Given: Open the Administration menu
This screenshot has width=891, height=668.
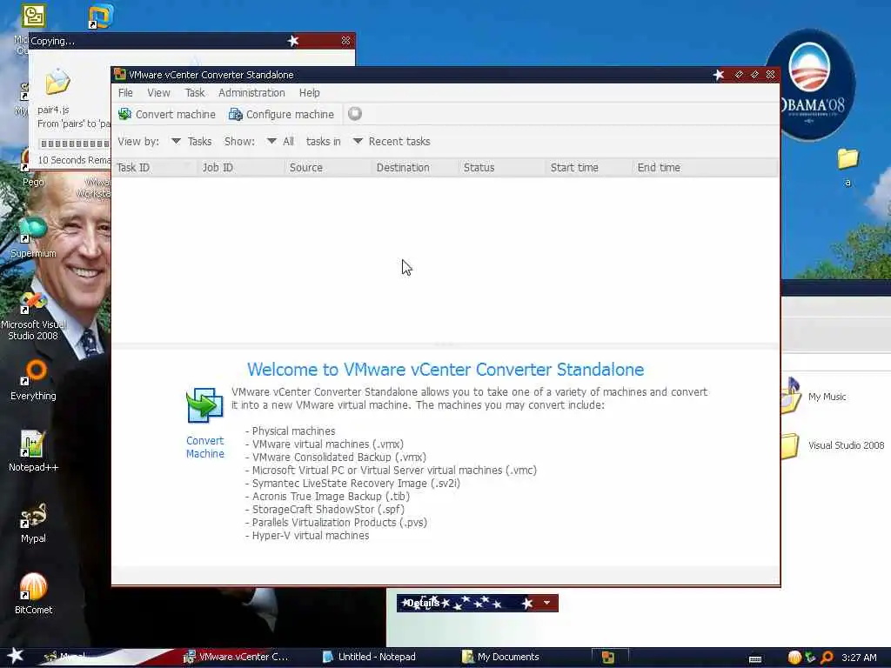Looking at the screenshot, I should (x=251, y=92).
